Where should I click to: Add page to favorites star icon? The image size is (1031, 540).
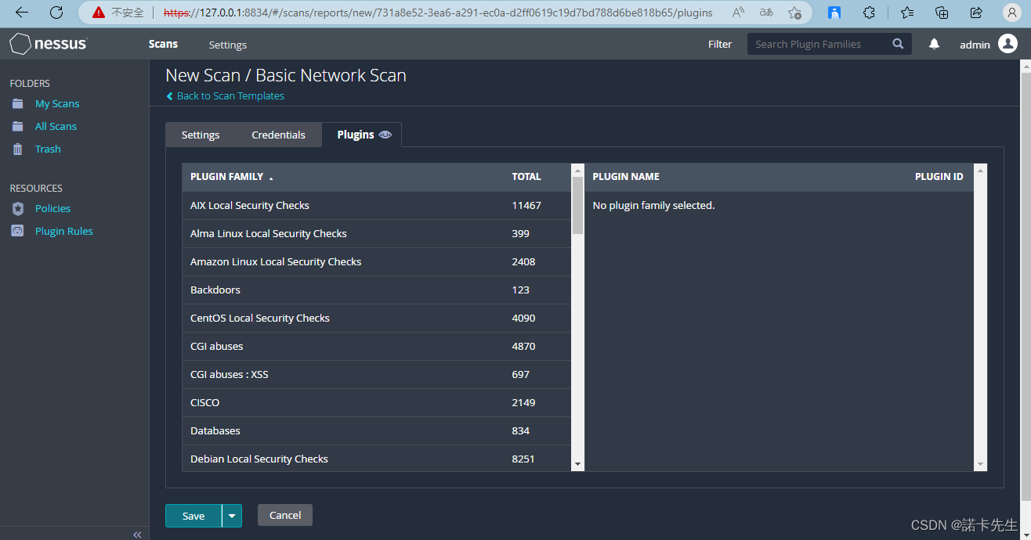[794, 13]
